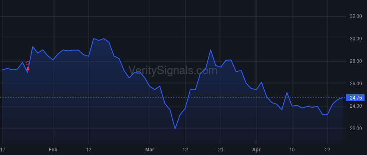
Task: Click the 26.00 price axis label
Action: 356,84
